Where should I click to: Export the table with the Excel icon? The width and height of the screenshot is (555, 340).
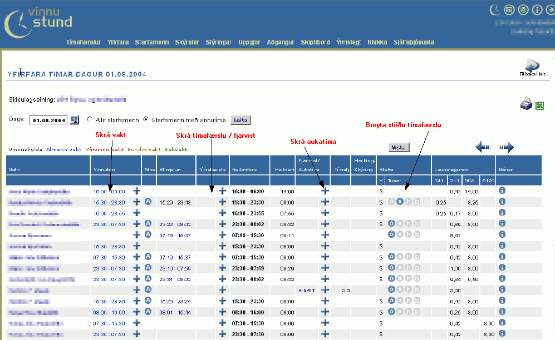(539, 106)
